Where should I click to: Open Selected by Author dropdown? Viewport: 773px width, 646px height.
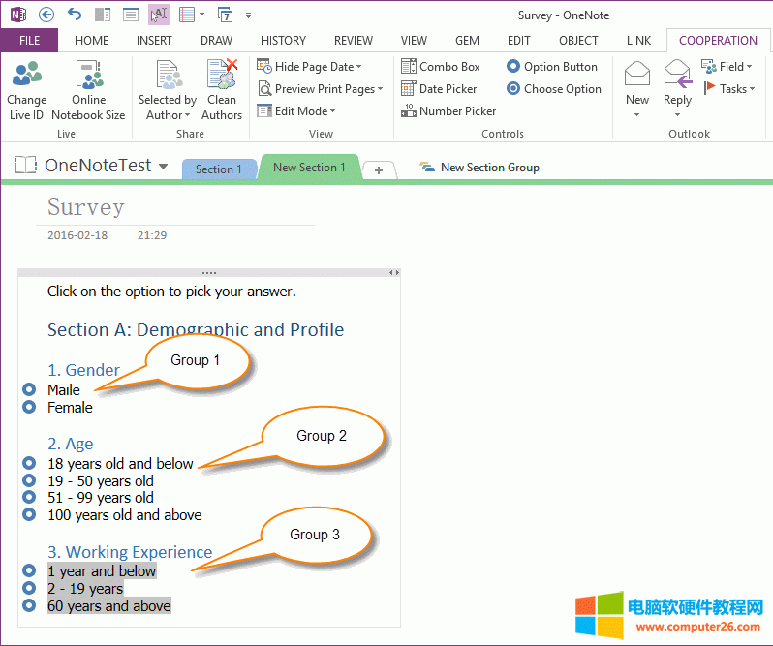pyautogui.click(x=168, y=90)
